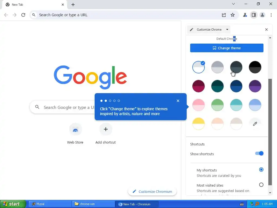Click the taskbar clock showing 1:05 AM

pos(267,204)
